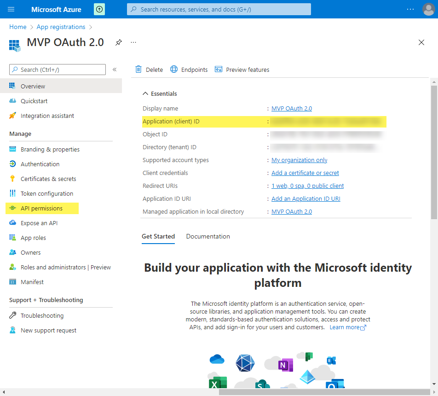The height and width of the screenshot is (396, 438).
Task: Open the top bar more options ellipsis
Action: click(410, 9)
